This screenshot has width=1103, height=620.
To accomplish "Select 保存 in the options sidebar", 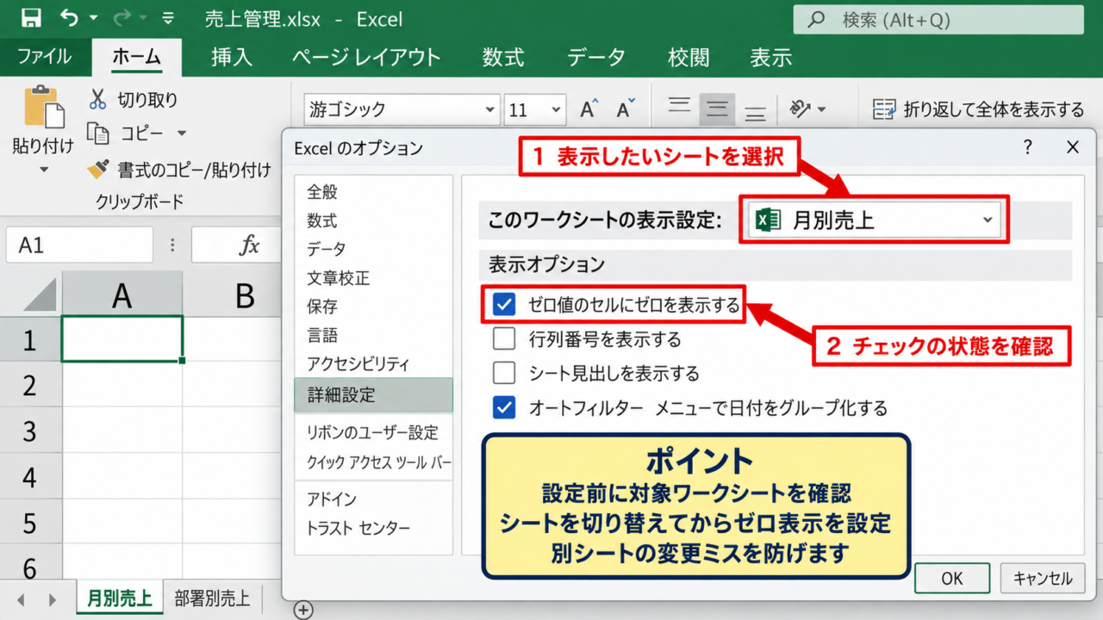I will coord(322,307).
